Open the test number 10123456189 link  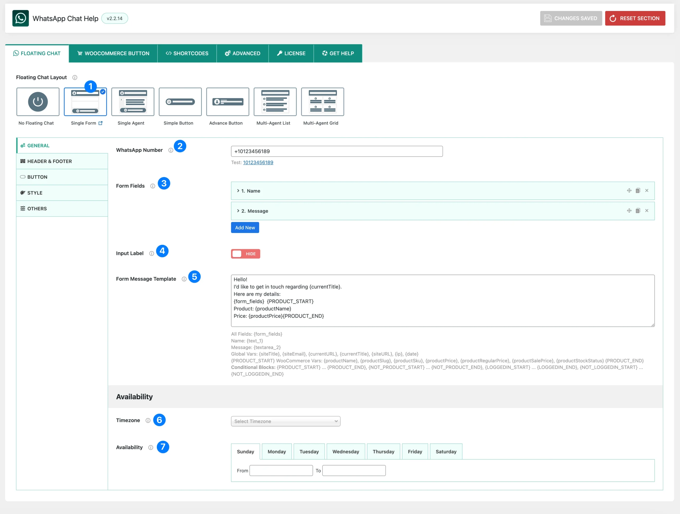coord(258,162)
